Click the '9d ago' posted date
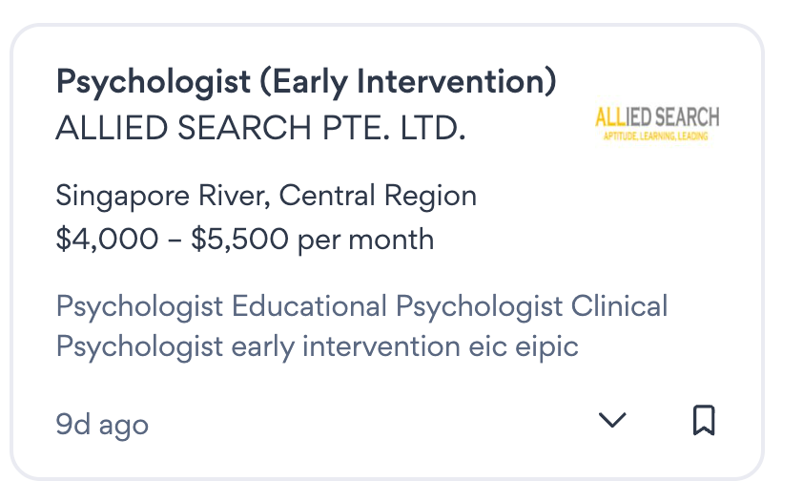Image resolution: width=803 pixels, height=502 pixels. pyautogui.click(x=102, y=424)
